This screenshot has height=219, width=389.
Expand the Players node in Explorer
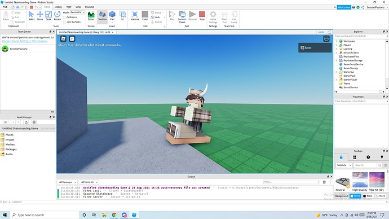[337, 45]
